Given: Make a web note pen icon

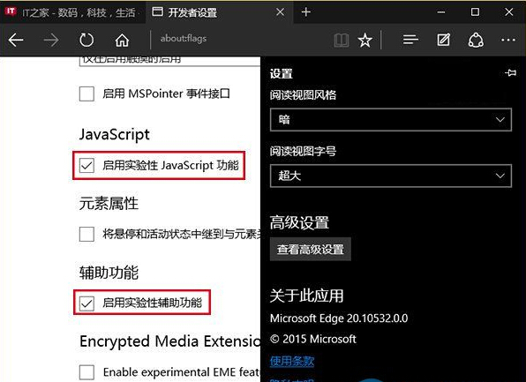Looking at the screenshot, I should tap(443, 41).
